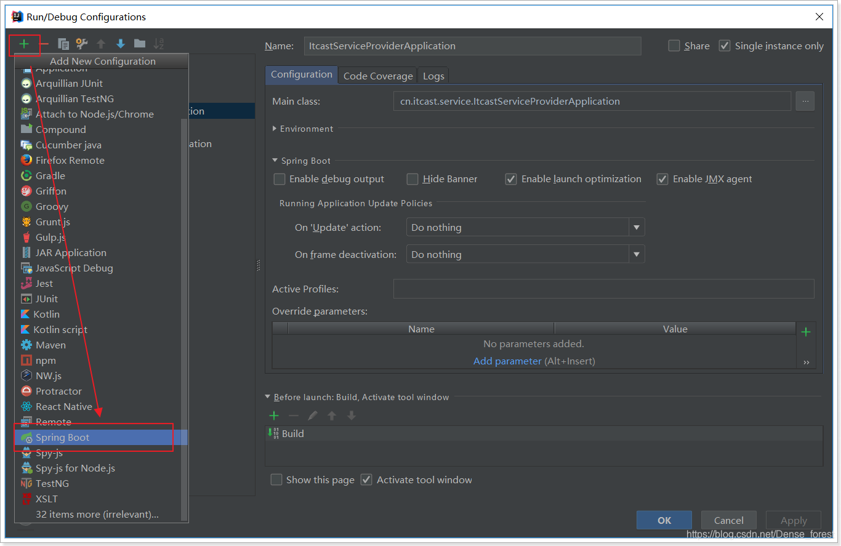
Task: Pick Firefox Remote configuration type
Action: [98, 161]
